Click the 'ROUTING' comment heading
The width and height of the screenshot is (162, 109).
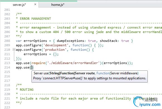click(x=26, y=90)
